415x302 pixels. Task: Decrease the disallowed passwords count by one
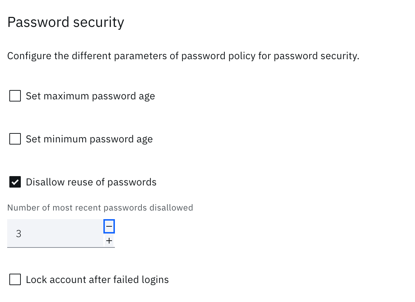109,227
